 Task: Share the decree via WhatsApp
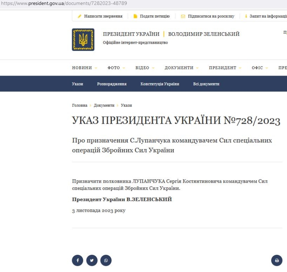(106, 260)
